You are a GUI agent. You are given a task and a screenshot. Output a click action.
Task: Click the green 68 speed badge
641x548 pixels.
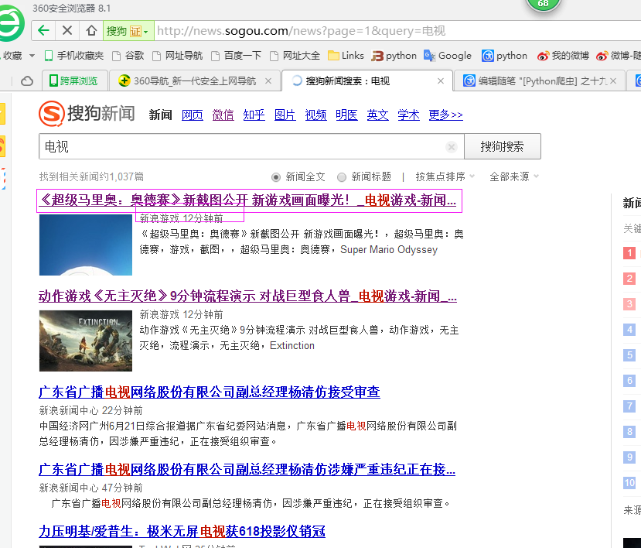(x=543, y=5)
